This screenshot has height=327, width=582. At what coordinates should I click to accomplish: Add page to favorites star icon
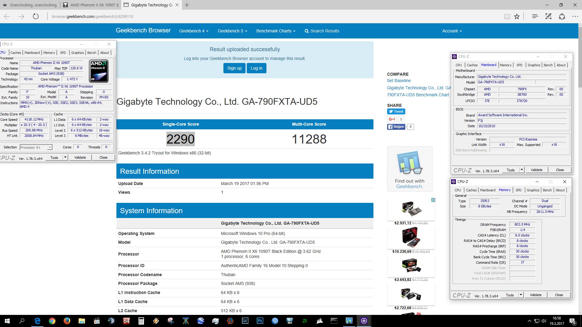point(517,16)
